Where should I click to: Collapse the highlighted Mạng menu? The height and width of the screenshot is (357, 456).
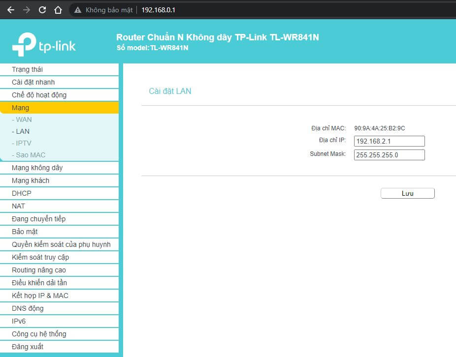[x=59, y=108]
